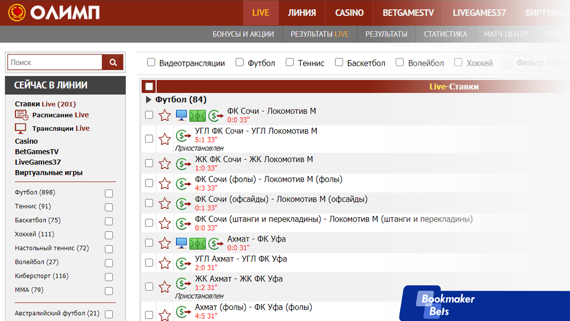
Task: Open Настольный теннис (72) sport text
Action: [52, 248]
